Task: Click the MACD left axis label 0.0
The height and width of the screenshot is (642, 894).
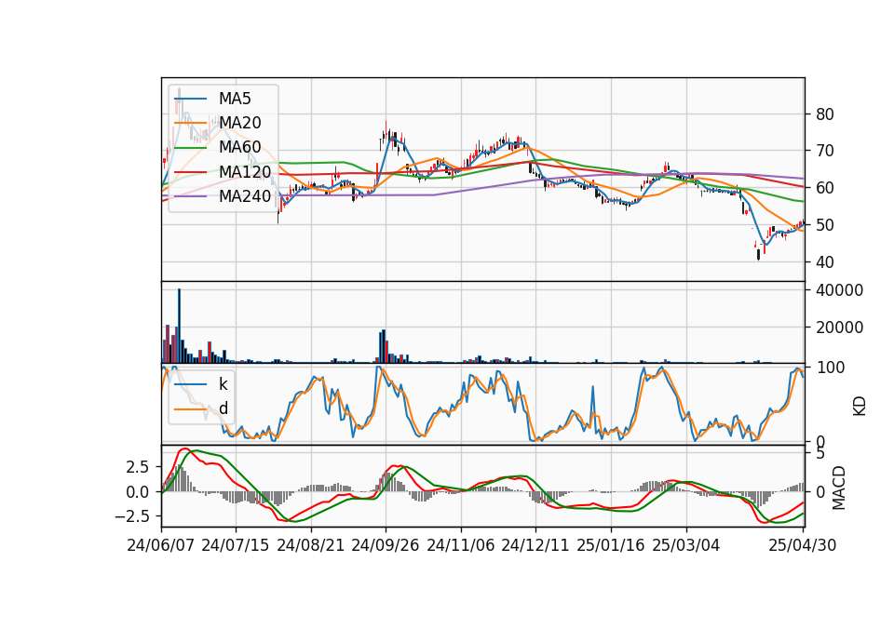Action: [138, 491]
